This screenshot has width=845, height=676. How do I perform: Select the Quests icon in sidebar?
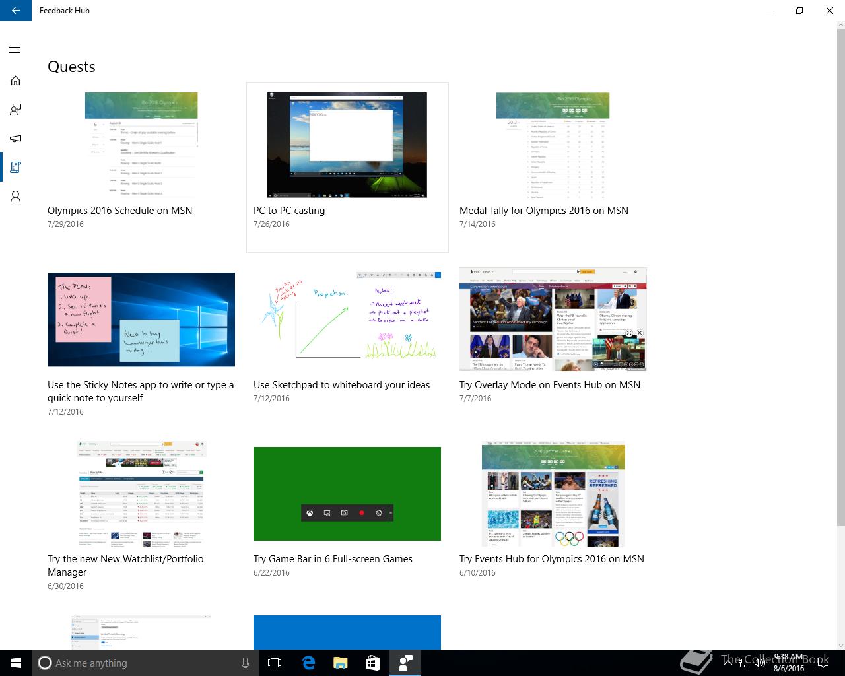click(15, 168)
